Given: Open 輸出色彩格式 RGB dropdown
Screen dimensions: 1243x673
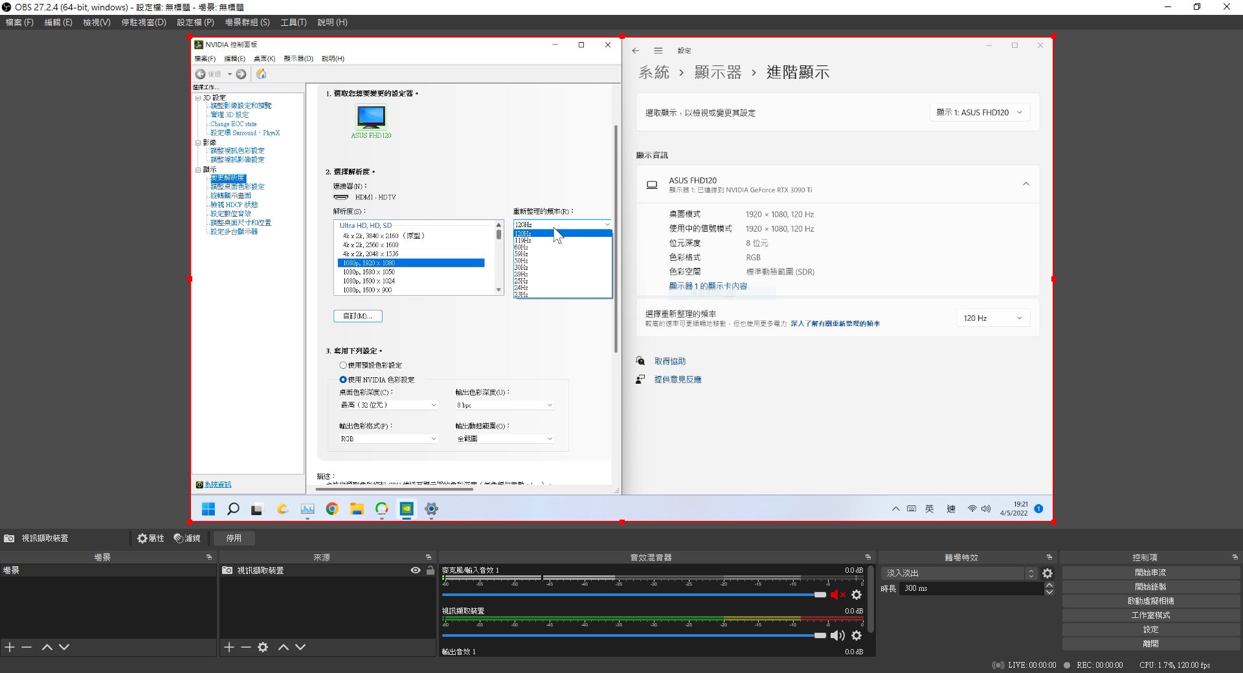Looking at the screenshot, I should pyautogui.click(x=388, y=439).
